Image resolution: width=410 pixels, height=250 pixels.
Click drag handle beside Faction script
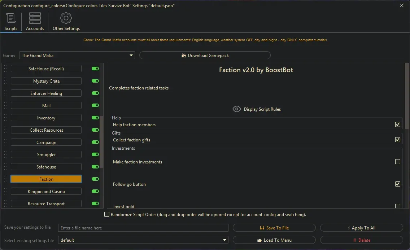[x=6, y=179]
